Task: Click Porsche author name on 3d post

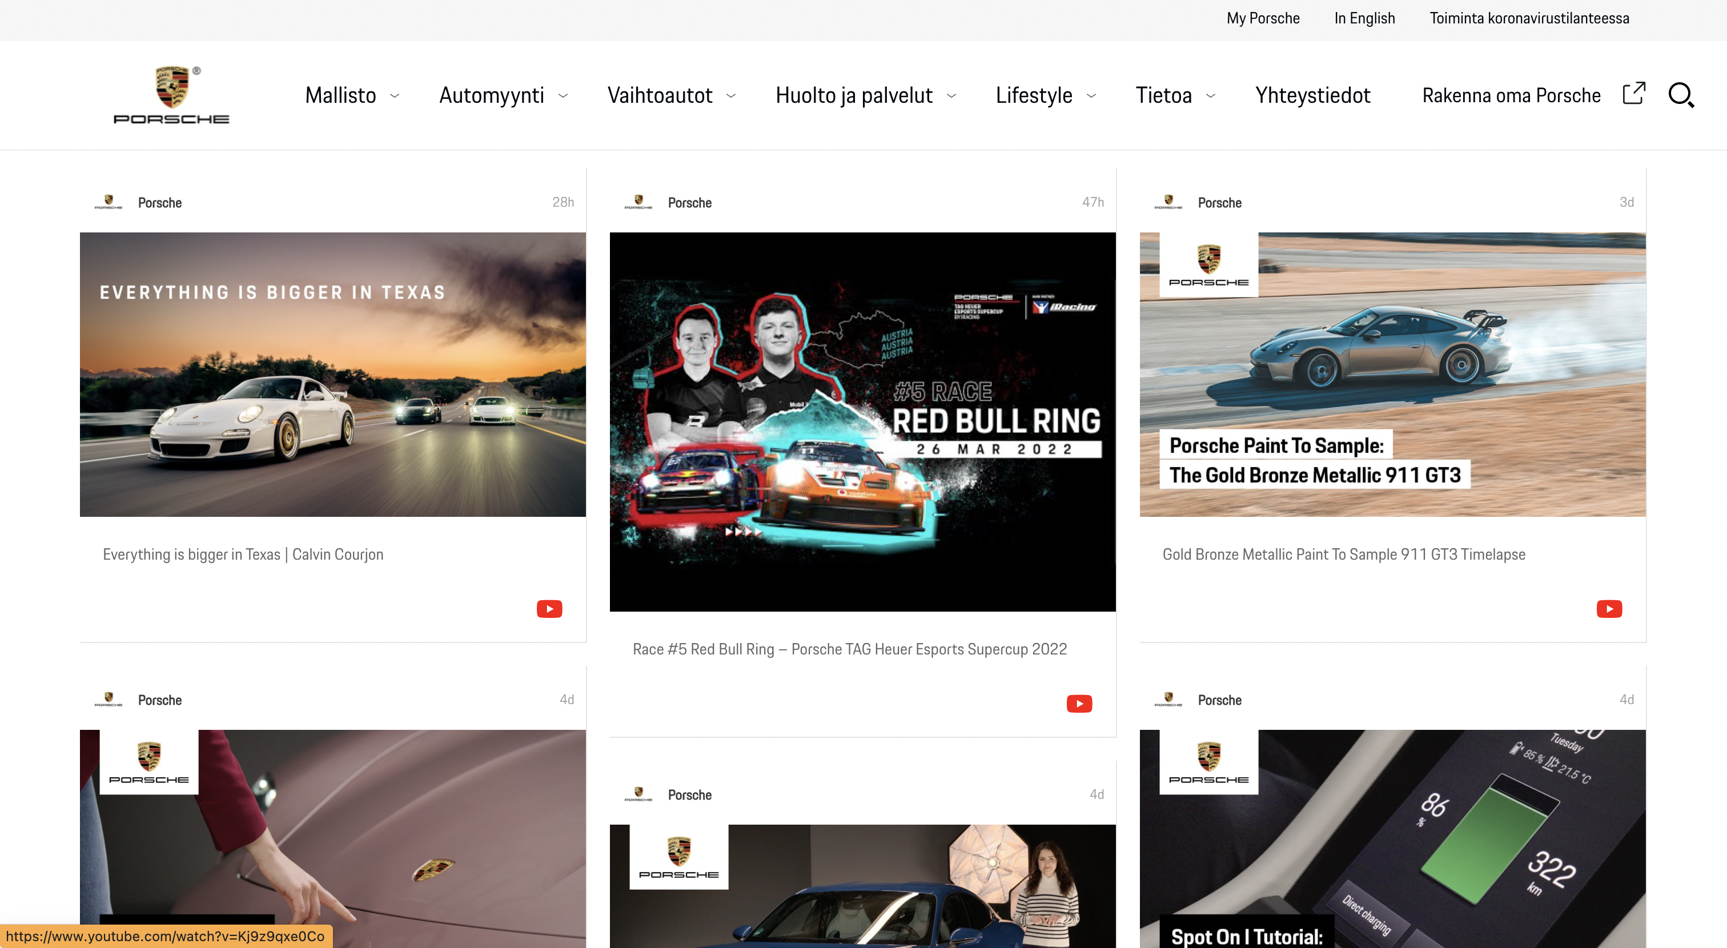Action: [1219, 203]
